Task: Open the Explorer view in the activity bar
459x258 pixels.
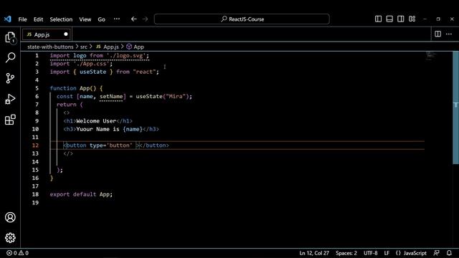Action: click(x=10, y=37)
